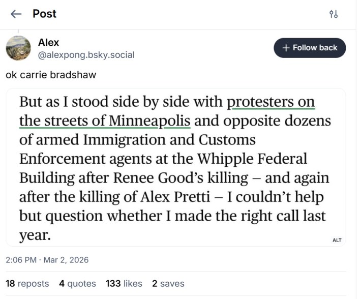Viewport: 361px width, 299px height.
Task: Open thread preferences icon at top right
Action: click(x=334, y=14)
